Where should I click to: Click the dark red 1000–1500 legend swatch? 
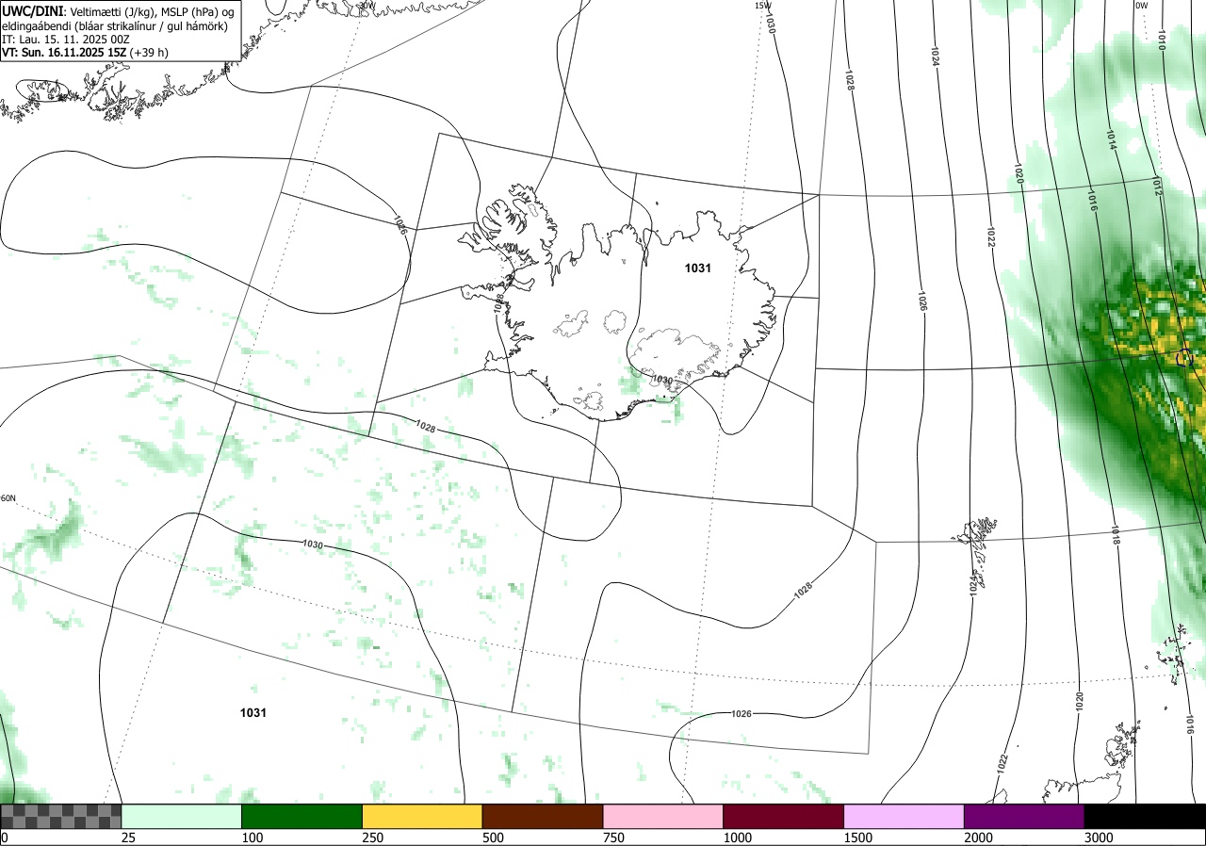tap(784, 816)
